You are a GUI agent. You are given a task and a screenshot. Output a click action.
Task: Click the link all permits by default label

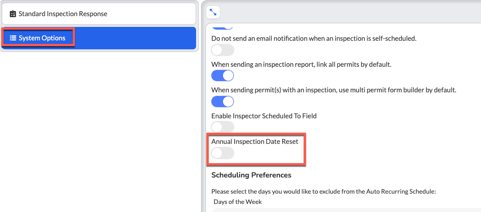click(x=301, y=65)
